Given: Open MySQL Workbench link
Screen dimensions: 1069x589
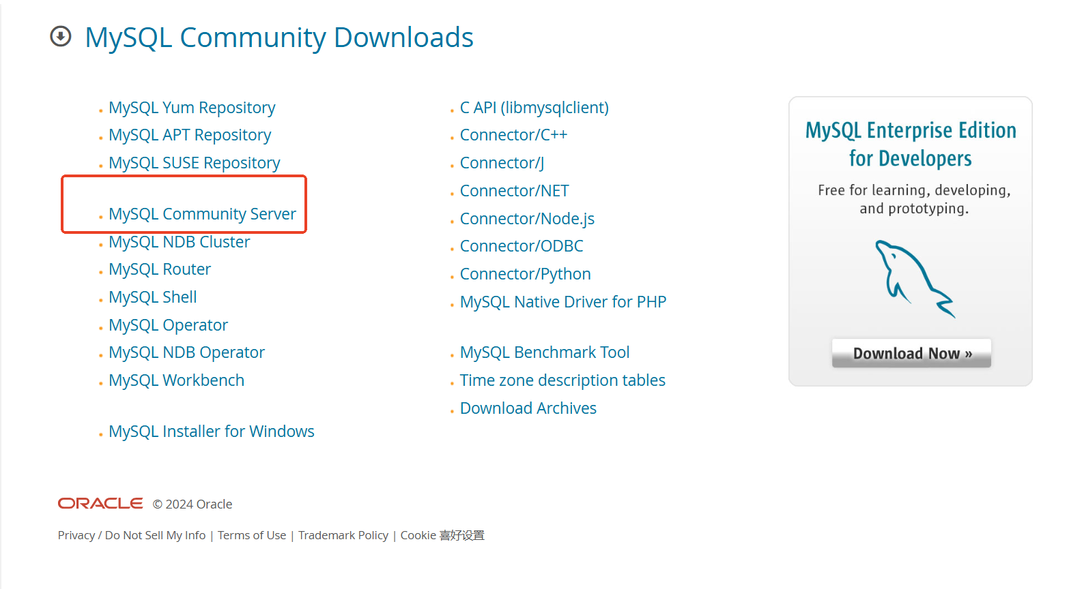Looking at the screenshot, I should pyautogui.click(x=176, y=380).
